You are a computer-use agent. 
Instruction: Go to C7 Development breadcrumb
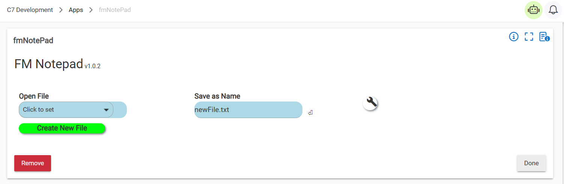coord(30,10)
